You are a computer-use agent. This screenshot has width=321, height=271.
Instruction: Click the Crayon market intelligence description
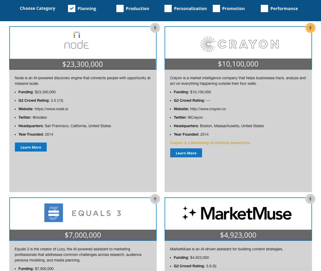pos(238,81)
